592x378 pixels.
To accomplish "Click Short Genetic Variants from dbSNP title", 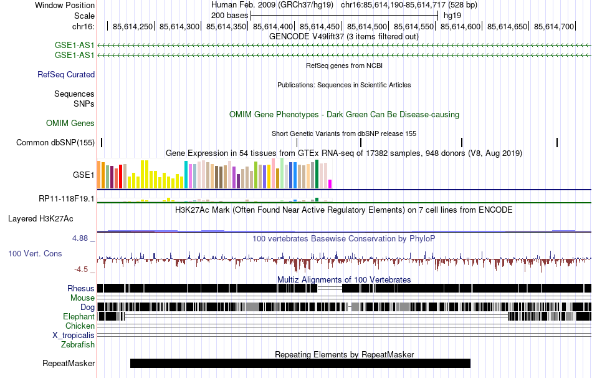I will (x=344, y=133).
